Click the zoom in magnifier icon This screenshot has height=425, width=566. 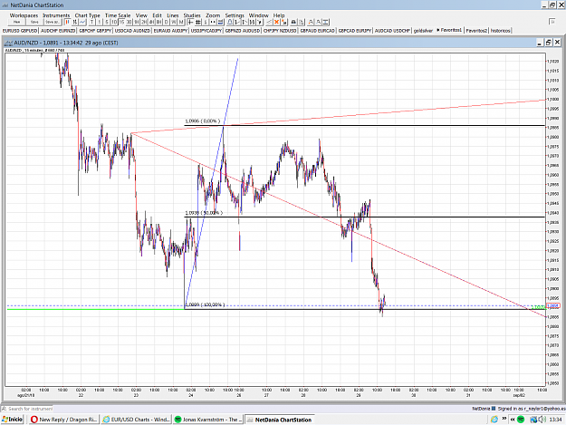click(x=311, y=22)
